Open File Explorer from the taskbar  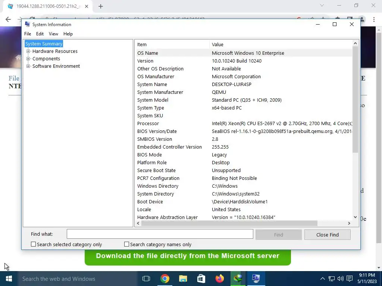[183, 279]
